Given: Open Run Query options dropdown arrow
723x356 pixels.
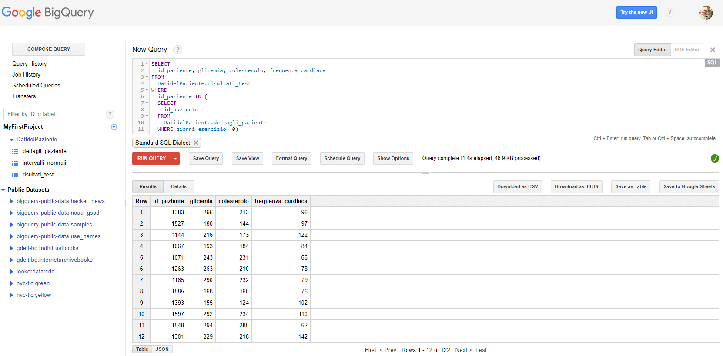Looking at the screenshot, I should click(175, 159).
